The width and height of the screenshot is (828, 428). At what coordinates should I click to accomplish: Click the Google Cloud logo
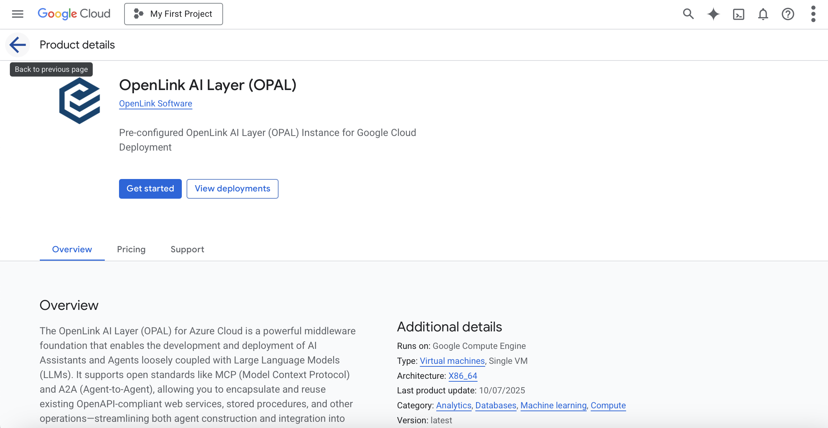(74, 14)
